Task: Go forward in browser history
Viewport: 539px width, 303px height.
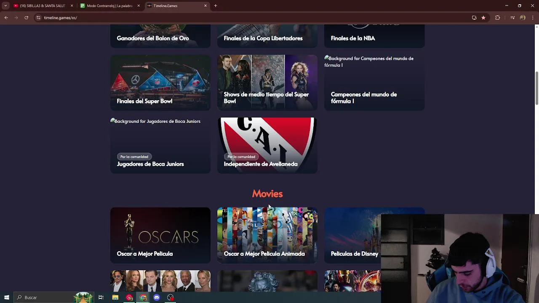Action: pos(16,18)
